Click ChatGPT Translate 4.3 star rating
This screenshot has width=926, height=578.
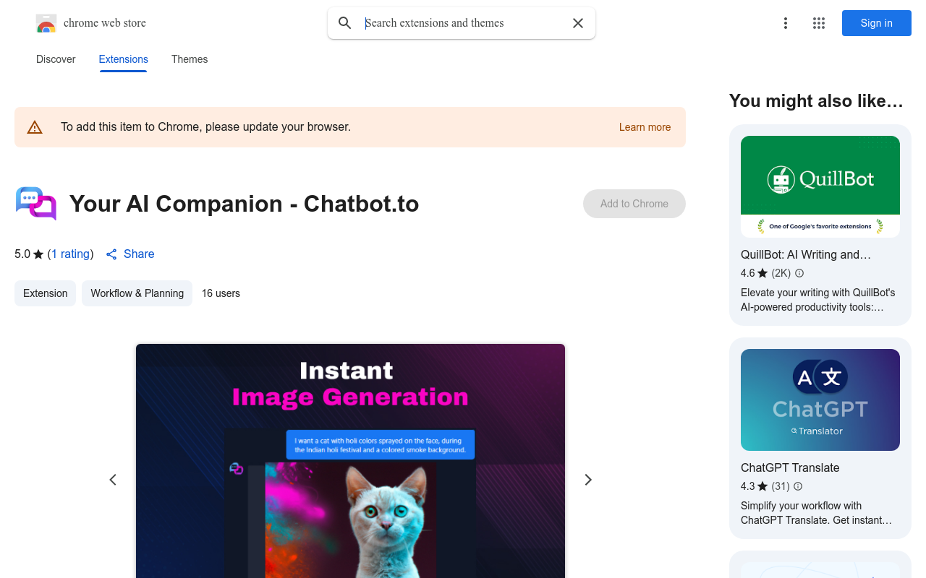pos(755,486)
